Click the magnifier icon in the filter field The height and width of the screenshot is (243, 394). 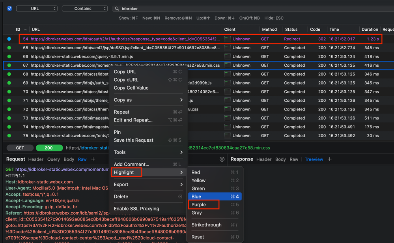click(x=117, y=9)
